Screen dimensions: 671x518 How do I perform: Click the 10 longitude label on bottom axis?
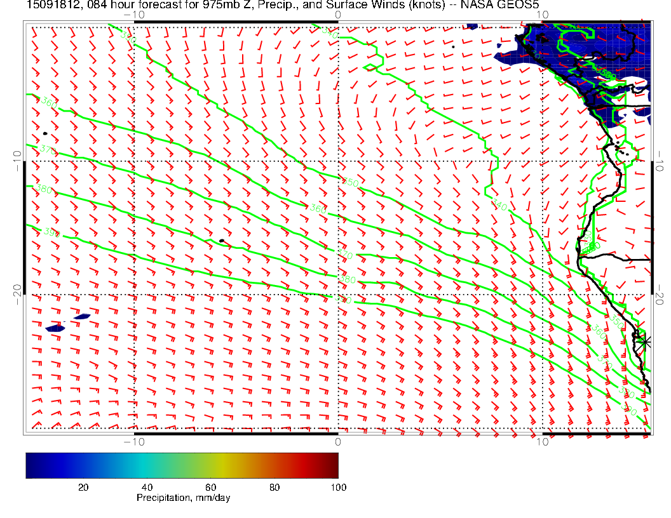click(541, 442)
